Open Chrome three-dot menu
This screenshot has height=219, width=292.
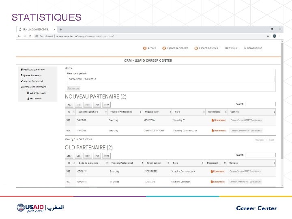pyautogui.click(x=280, y=36)
